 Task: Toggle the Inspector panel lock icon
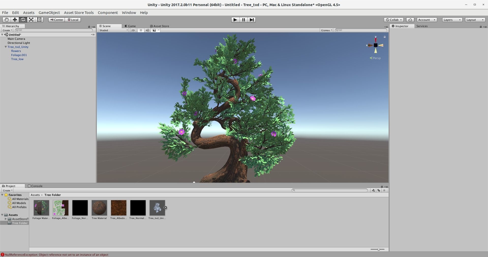pyautogui.click(x=481, y=27)
